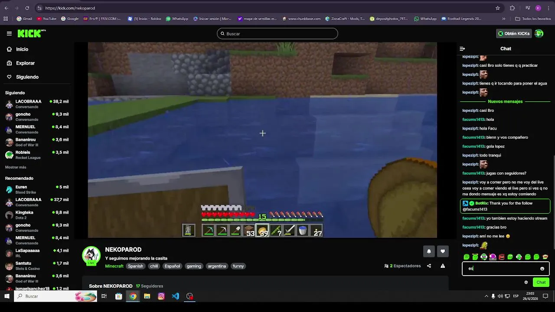Select the Spanish language tag
This screenshot has width=555, height=312.
tap(135, 266)
